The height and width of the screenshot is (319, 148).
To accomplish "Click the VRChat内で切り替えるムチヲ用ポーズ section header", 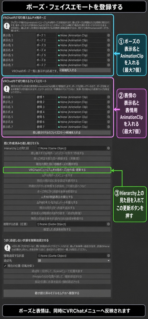I will (x=24, y=18).
